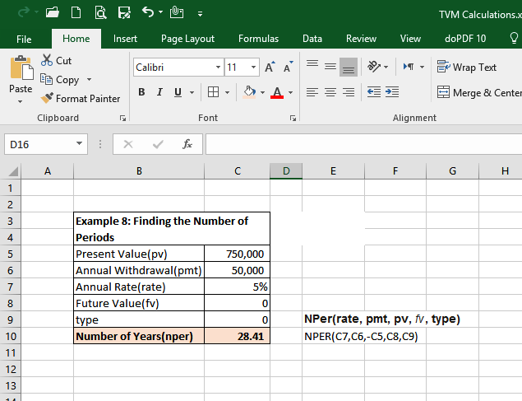Image resolution: width=522 pixels, height=401 pixels.
Task: Click the Insert Function fx icon
Action: [187, 144]
